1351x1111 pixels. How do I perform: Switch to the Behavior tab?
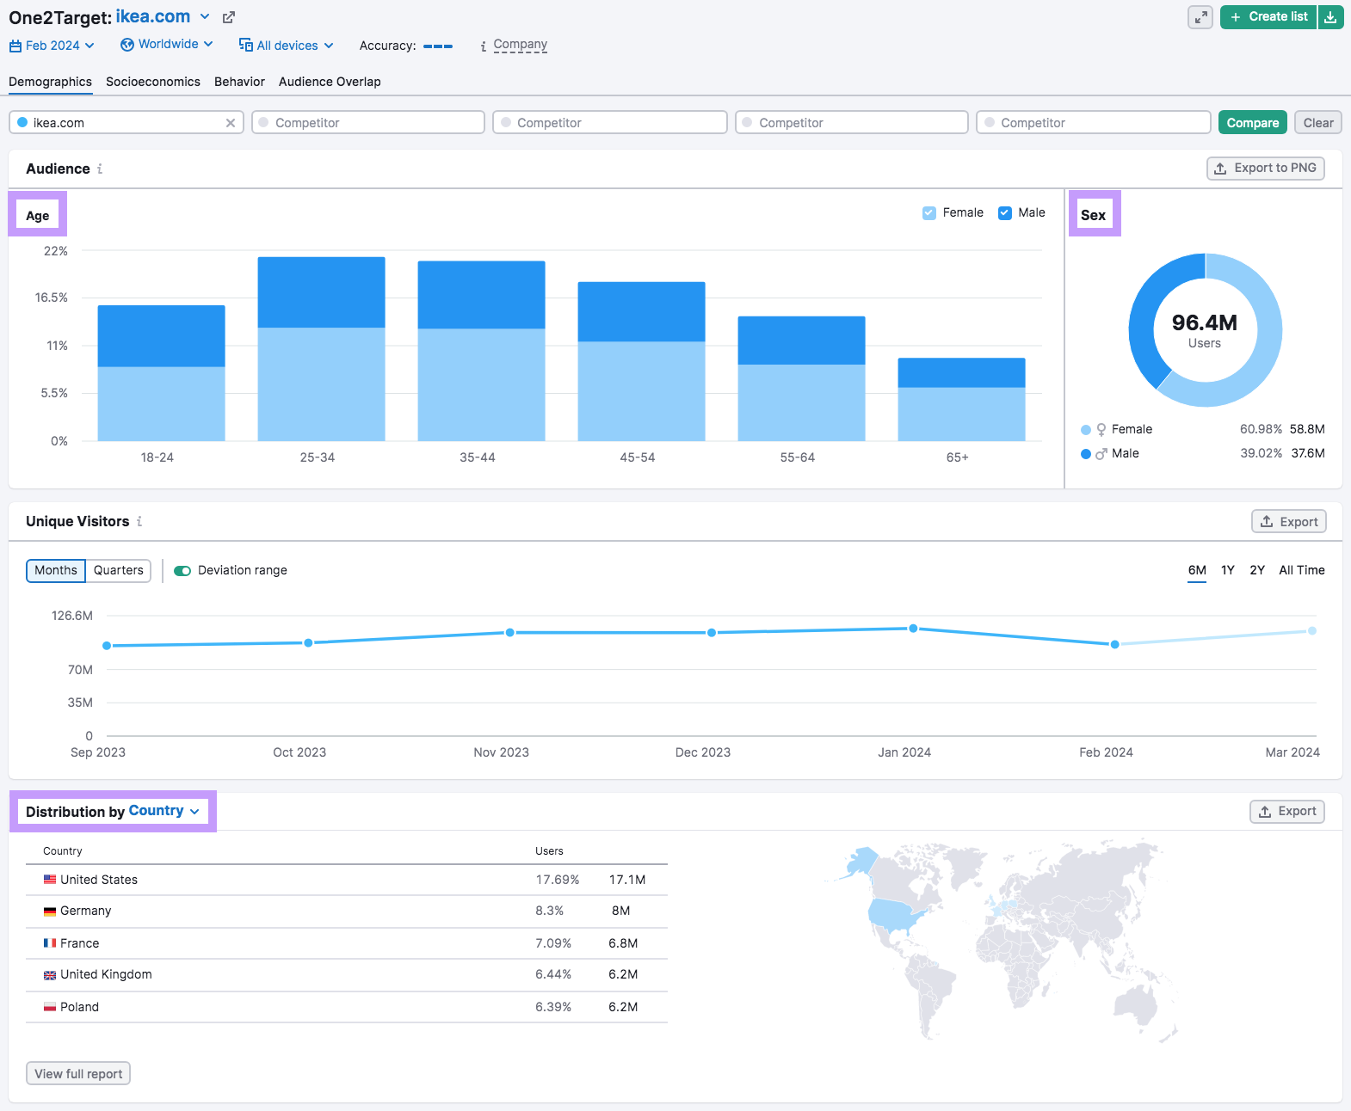click(x=239, y=82)
